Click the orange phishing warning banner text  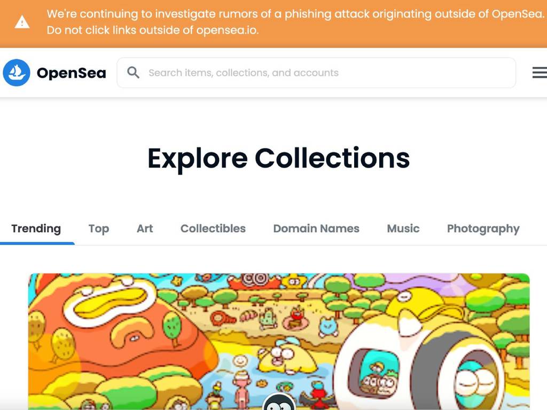click(295, 21)
